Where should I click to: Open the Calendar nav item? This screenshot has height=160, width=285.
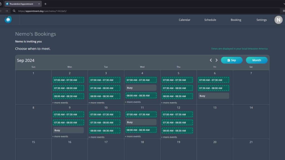click(x=185, y=20)
